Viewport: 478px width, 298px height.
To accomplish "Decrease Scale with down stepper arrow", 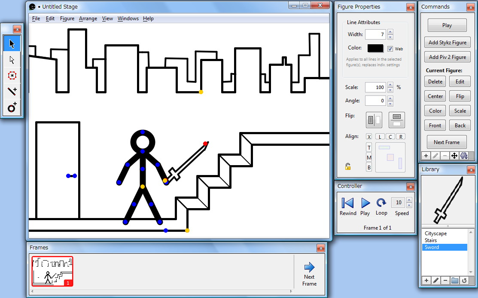I will click(390, 90).
